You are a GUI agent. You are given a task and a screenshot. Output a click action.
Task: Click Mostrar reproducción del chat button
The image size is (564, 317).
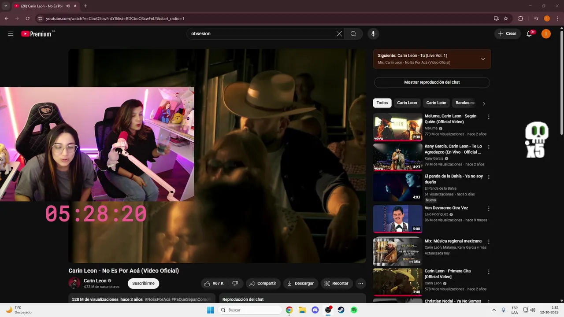432,82
